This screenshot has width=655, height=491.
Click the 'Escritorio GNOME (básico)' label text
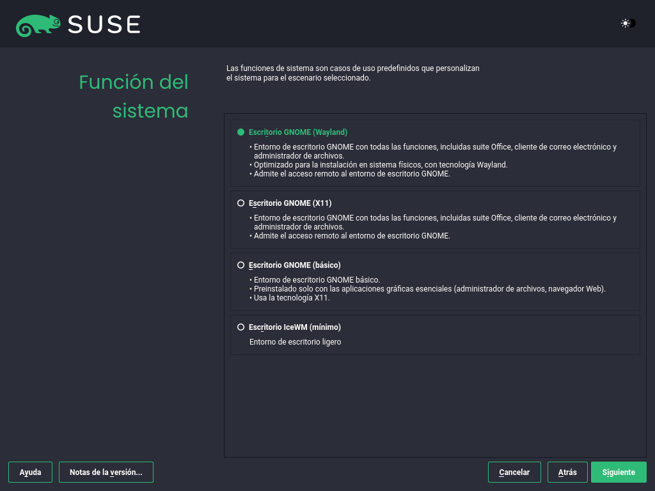[x=294, y=265]
